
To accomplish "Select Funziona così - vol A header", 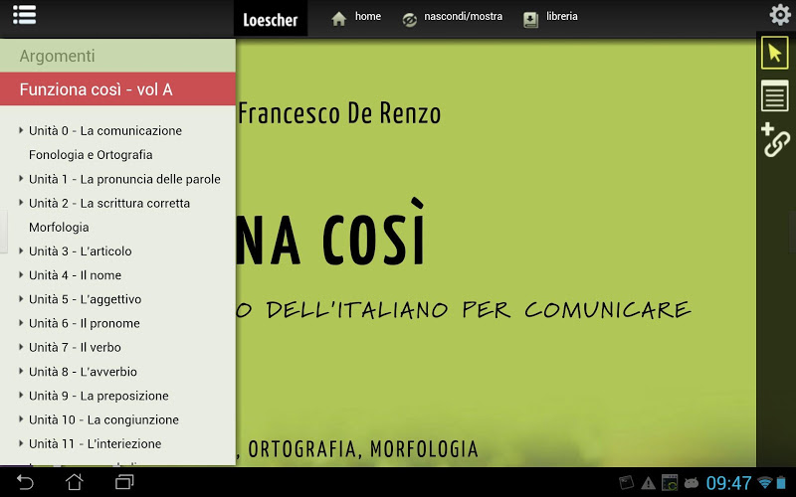I will click(117, 89).
